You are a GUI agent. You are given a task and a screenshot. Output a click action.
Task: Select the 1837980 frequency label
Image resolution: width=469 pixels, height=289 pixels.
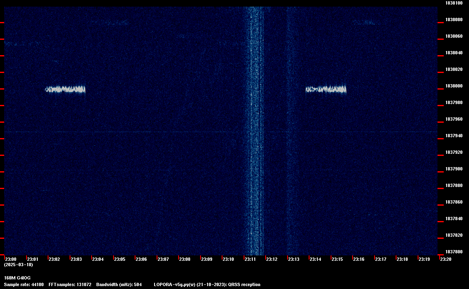coord(454,102)
